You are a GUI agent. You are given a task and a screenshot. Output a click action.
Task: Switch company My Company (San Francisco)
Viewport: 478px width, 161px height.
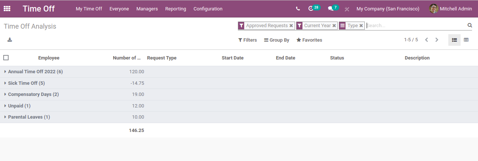[x=388, y=9]
